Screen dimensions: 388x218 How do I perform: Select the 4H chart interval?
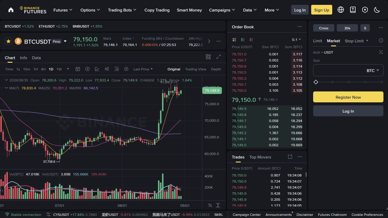pyautogui.click(x=43, y=69)
